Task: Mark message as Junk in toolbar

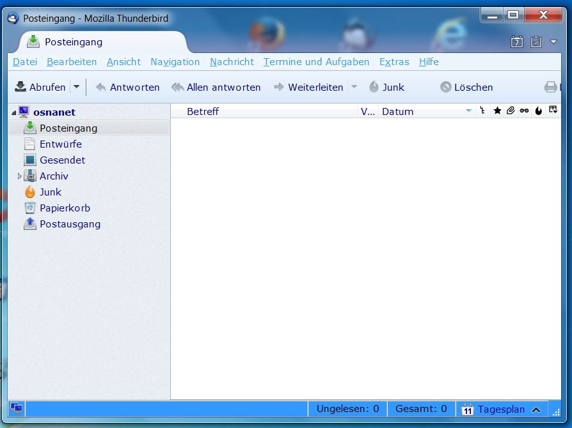Action: 387,88
